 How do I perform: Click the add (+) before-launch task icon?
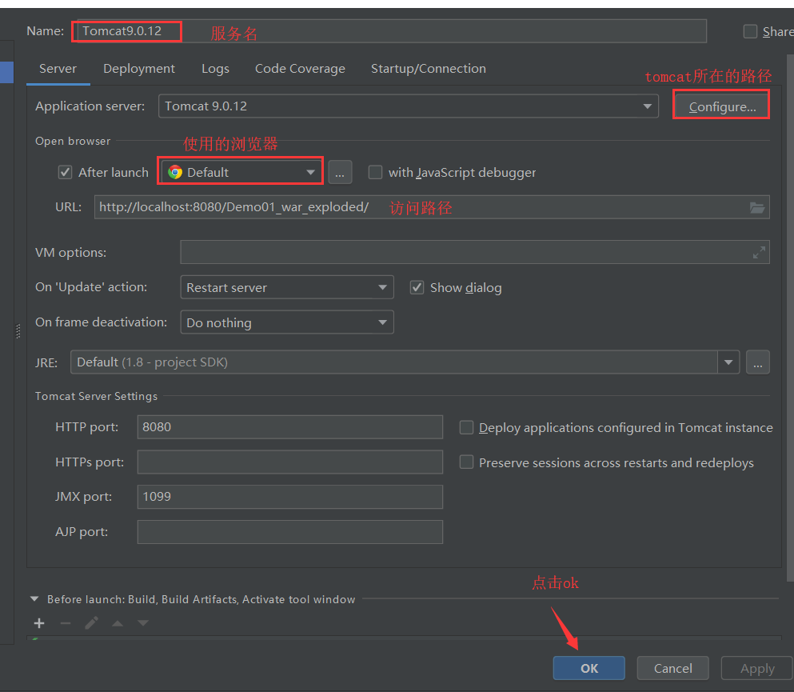[39, 623]
